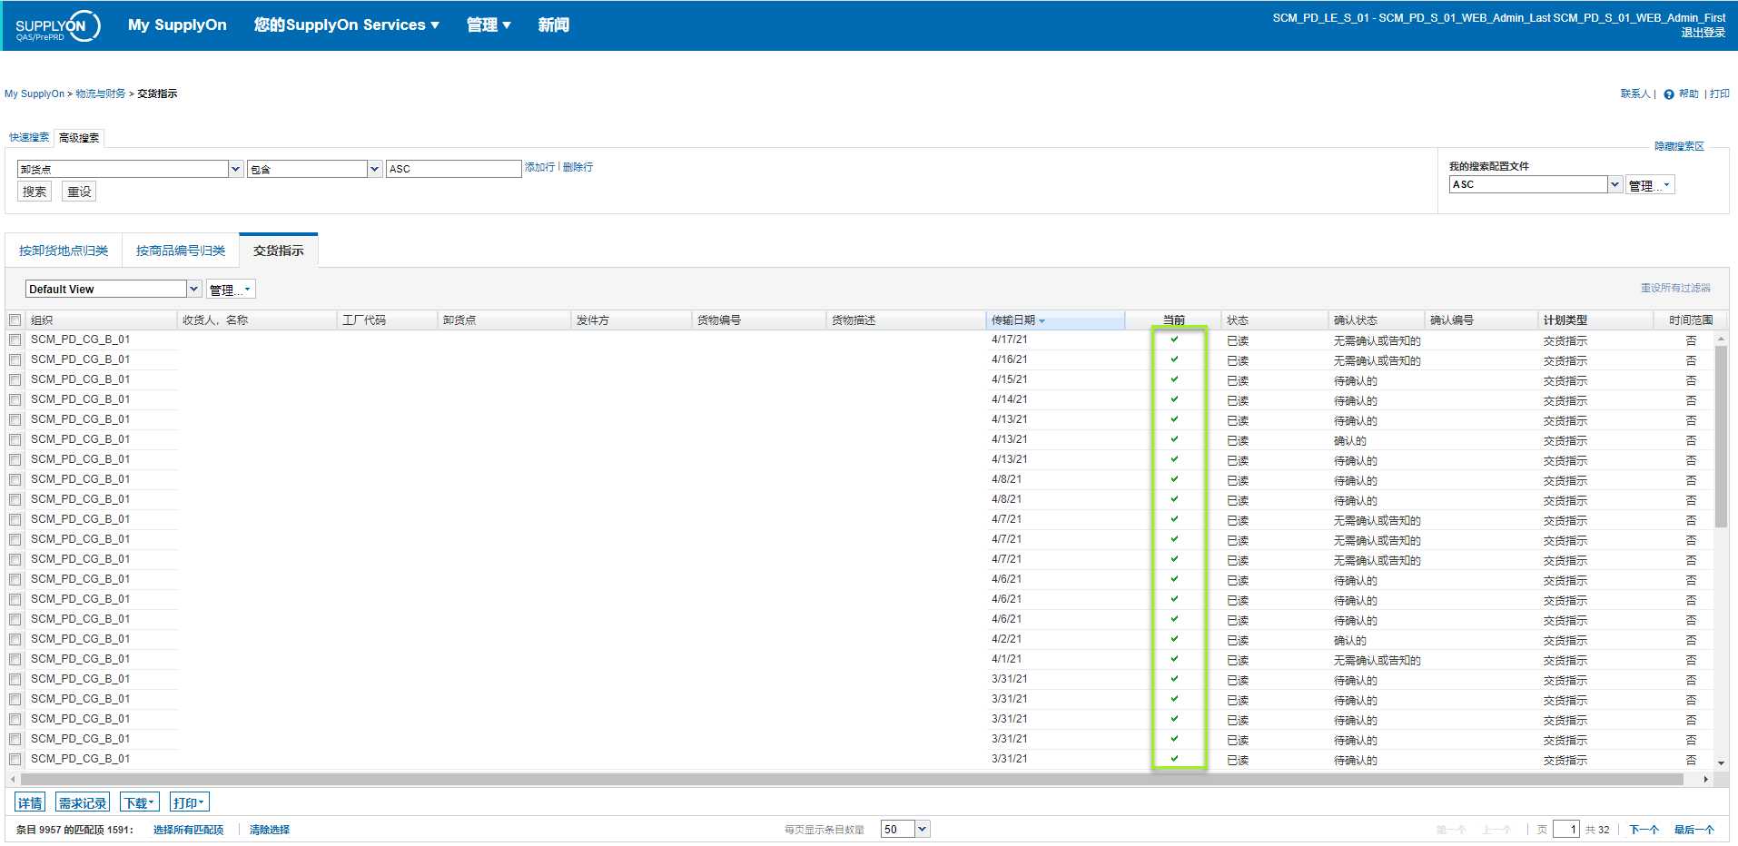
Task: Expand the 打印 print menu below the table
Action: pos(190,802)
